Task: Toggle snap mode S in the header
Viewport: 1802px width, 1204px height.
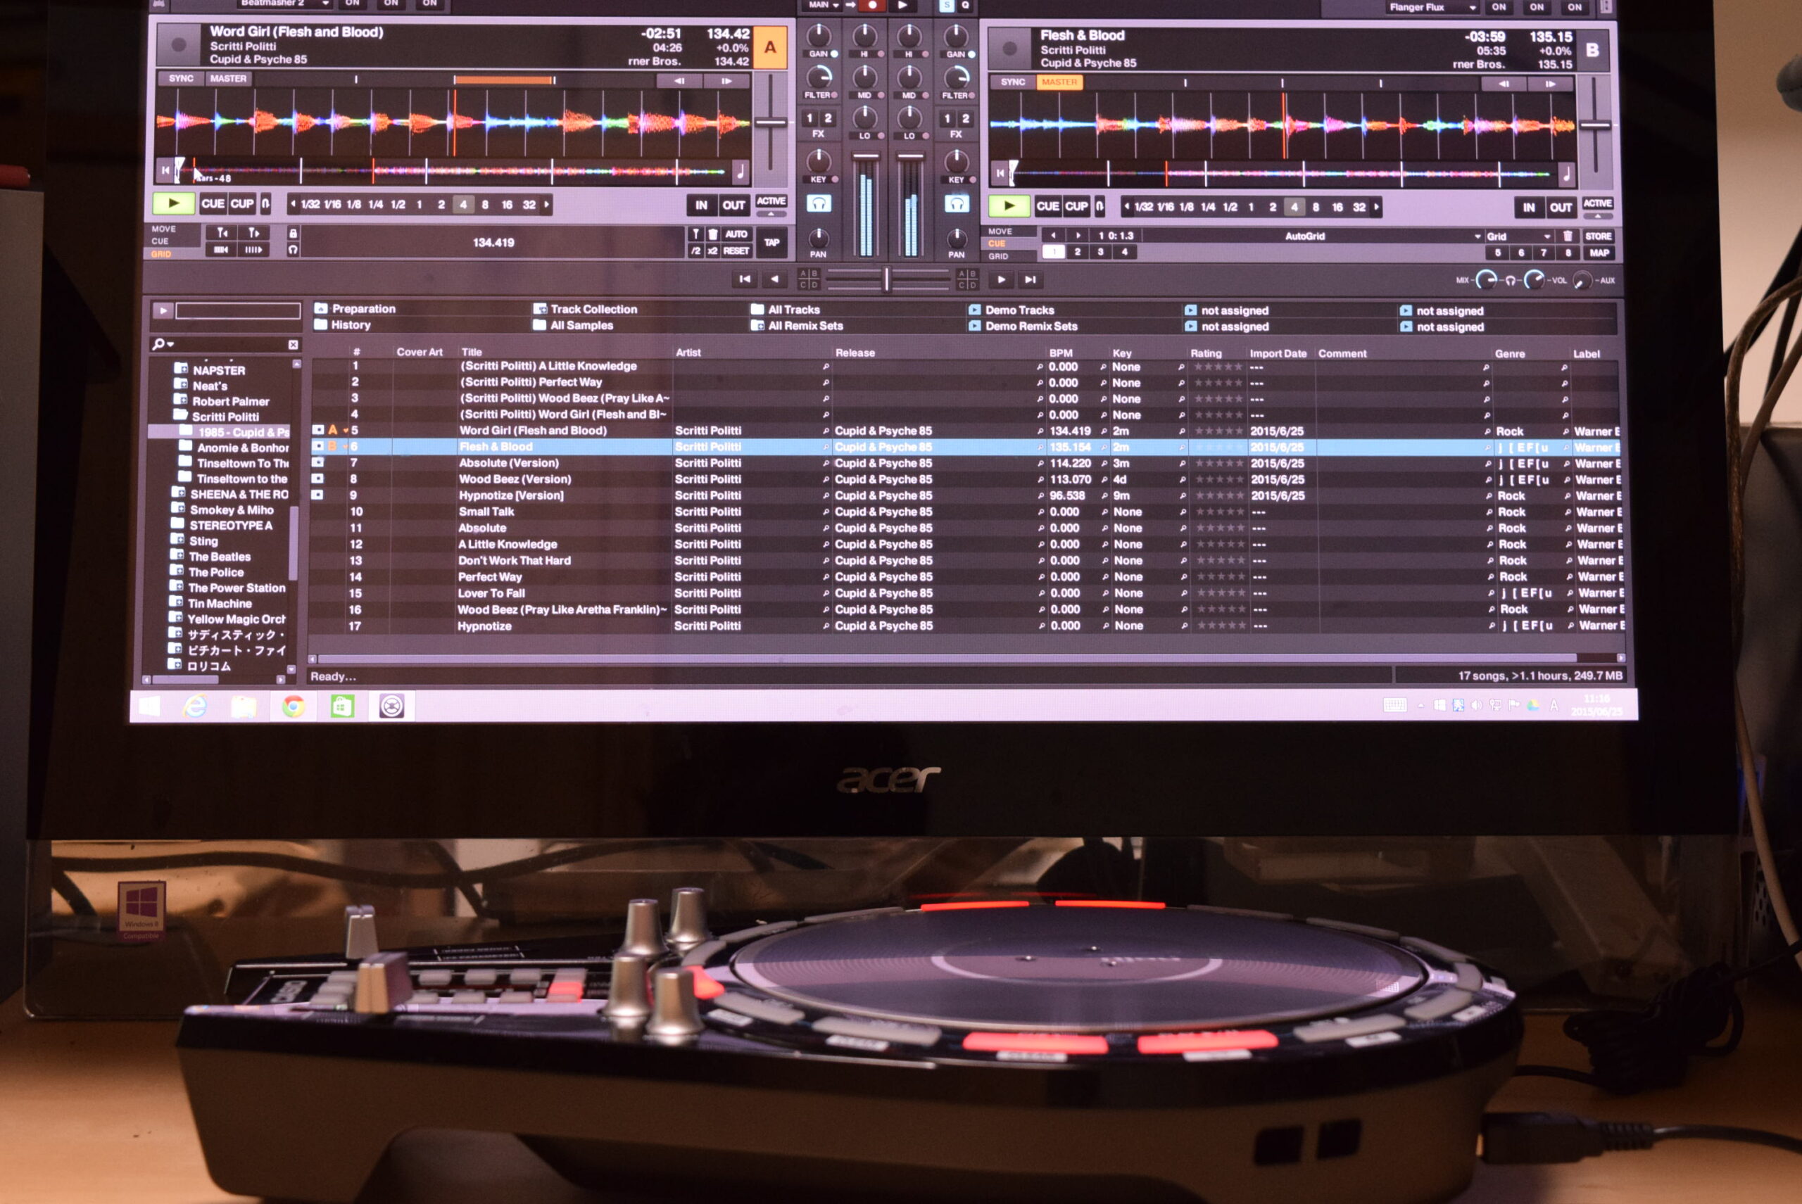Action: [x=946, y=6]
